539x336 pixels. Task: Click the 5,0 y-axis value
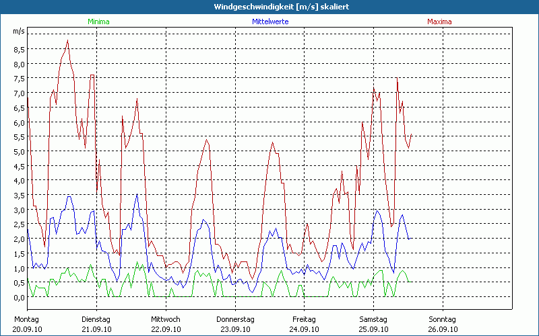tap(20, 152)
